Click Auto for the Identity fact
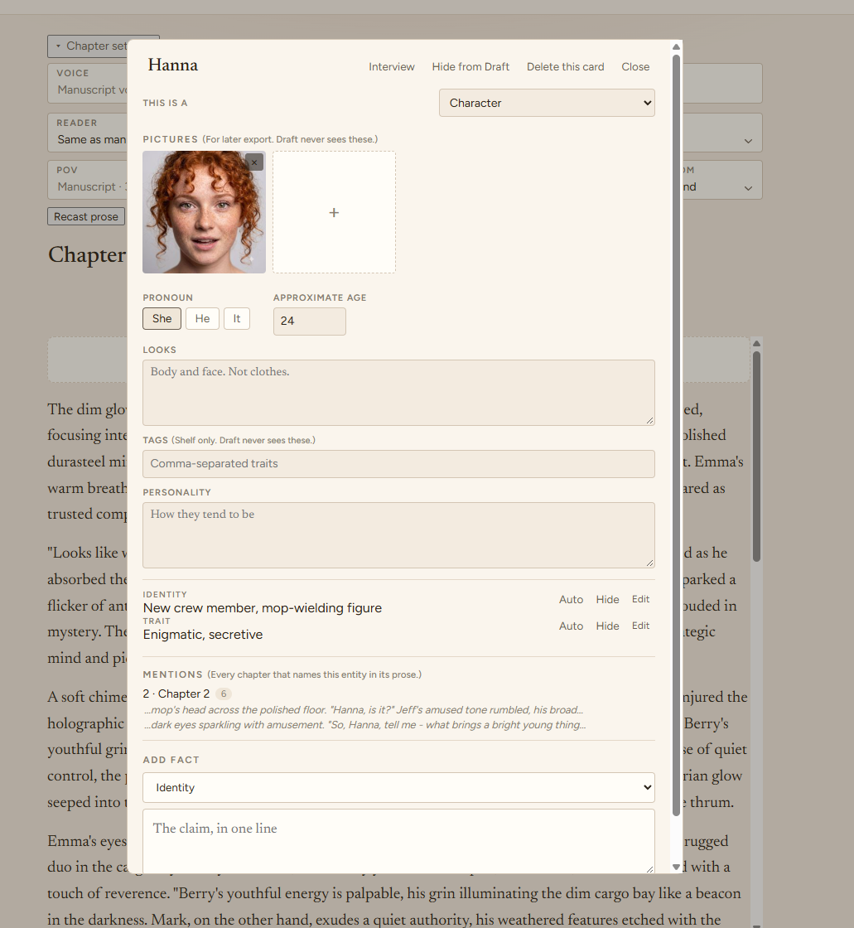This screenshot has height=928, width=854. click(x=571, y=600)
